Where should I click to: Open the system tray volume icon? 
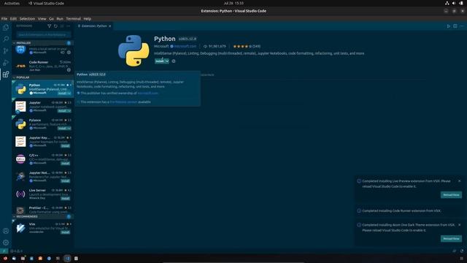point(454,3)
